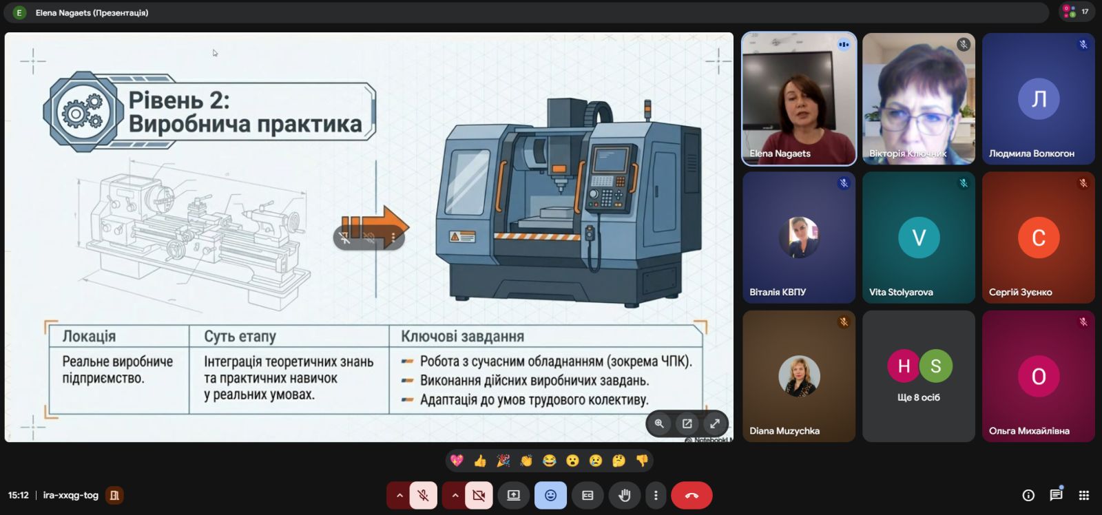Viewport: 1102px width, 515px height.
Task: Send the sparkling heart reaction
Action: 457,461
